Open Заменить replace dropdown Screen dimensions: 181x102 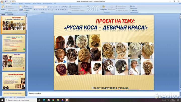click(134, 8)
